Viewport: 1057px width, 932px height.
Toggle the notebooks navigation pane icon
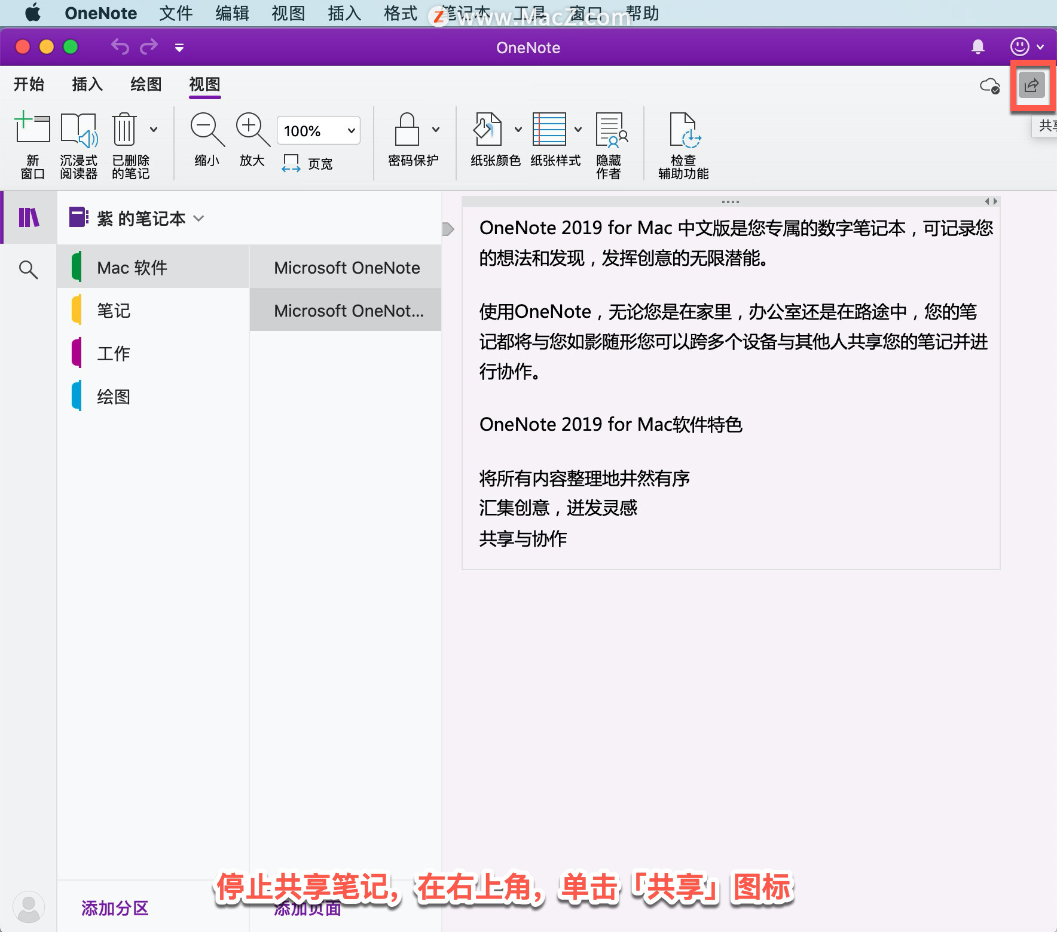(x=29, y=217)
